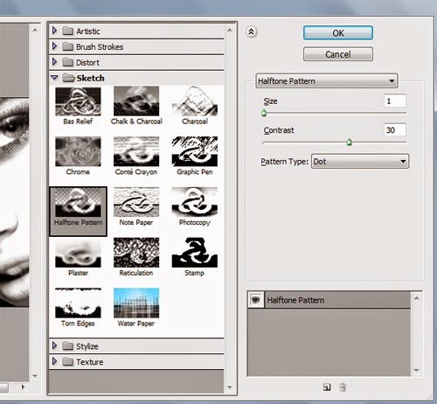
Task: Click the Contrast slider handle
Action: [x=349, y=143]
